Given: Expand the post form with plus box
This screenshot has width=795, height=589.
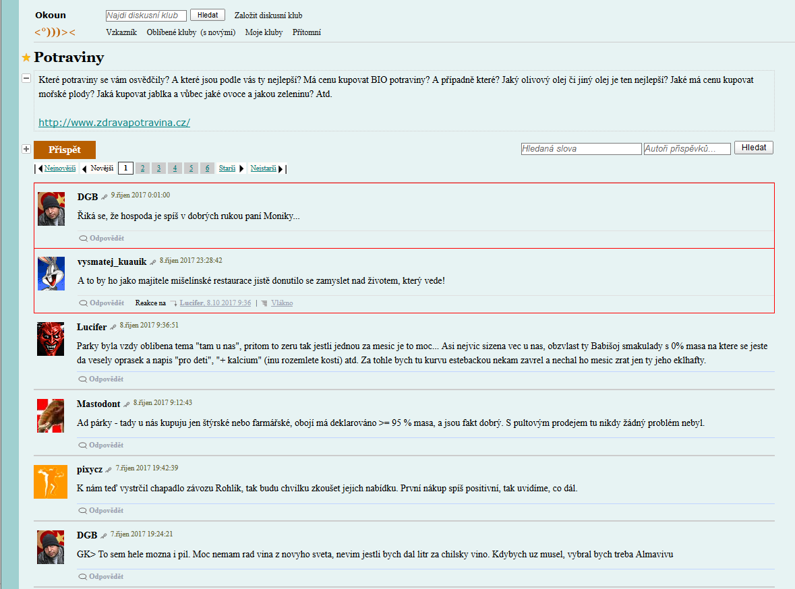Looking at the screenshot, I should tap(26, 149).
